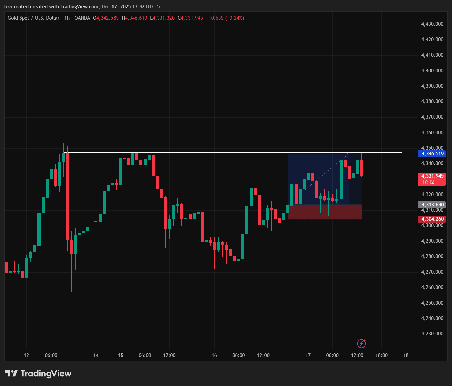Click the 1h timeframe label in legend
Screen dimensions: 452x386
[67, 18]
